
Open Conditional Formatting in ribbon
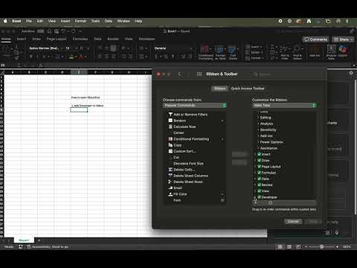205,52
